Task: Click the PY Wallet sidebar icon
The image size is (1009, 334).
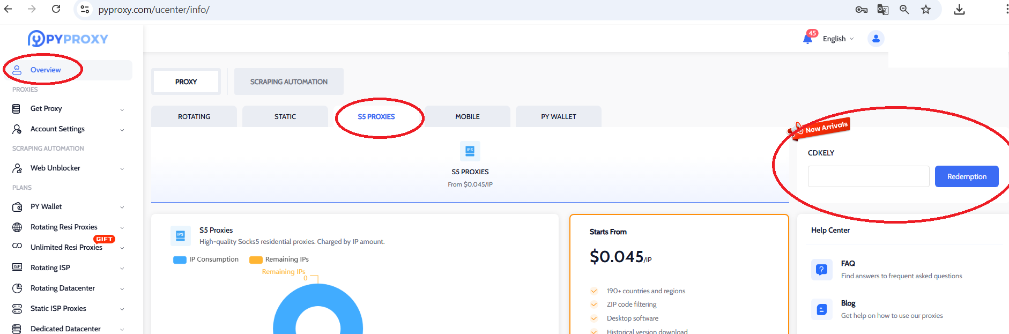Action: click(x=17, y=207)
